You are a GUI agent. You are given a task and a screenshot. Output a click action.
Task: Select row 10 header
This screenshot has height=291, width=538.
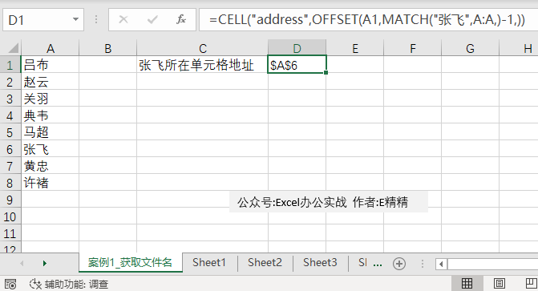click(10, 216)
